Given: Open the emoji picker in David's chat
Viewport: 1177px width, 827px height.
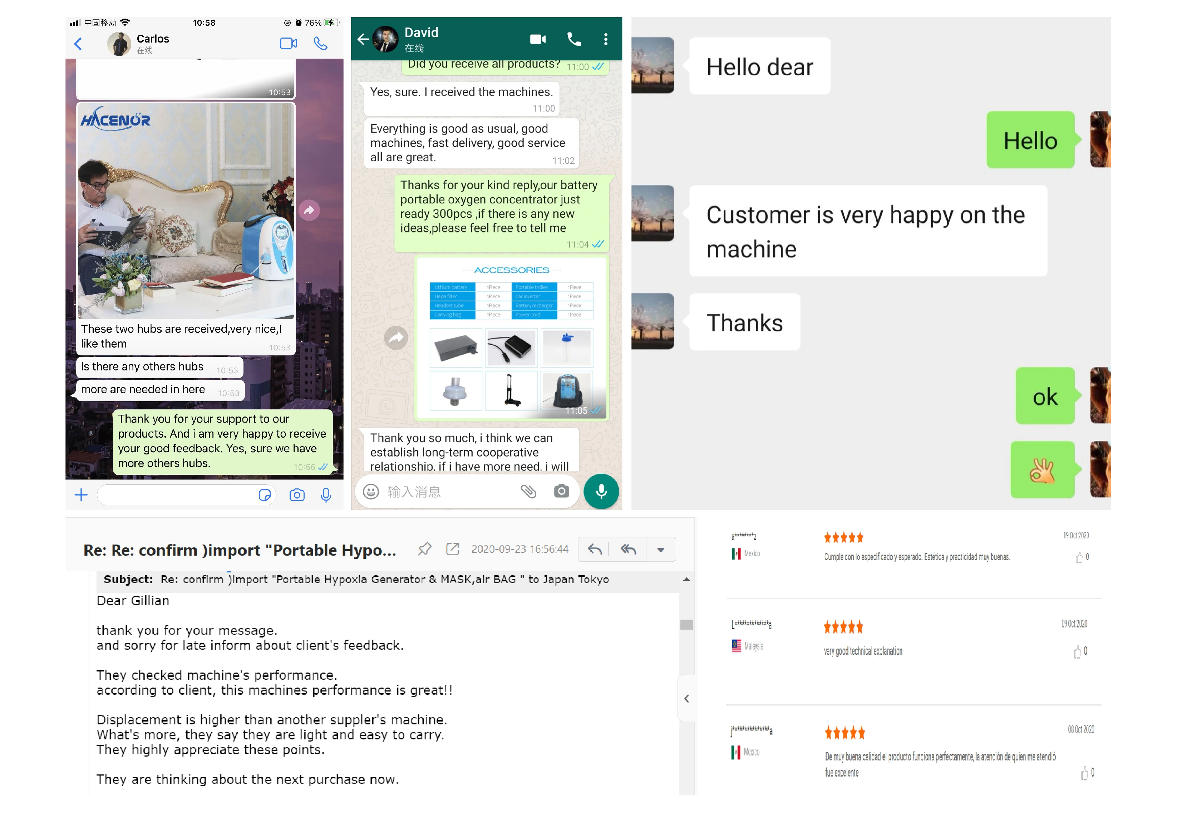Looking at the screenshot, I should [x=371, y=492].
